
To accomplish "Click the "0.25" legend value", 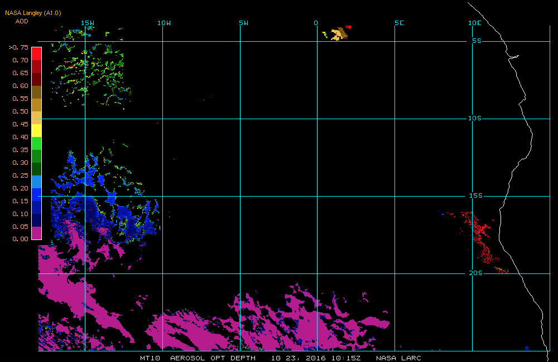I will pyautogui.click(x=20, y=175).
